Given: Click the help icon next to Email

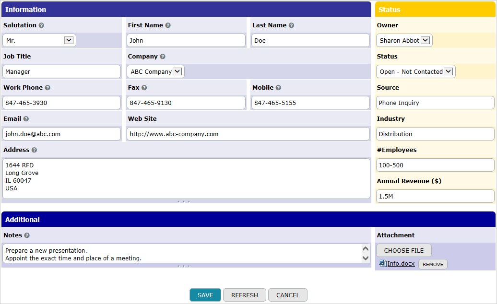Looking at the screenshot, I should 26,119.
